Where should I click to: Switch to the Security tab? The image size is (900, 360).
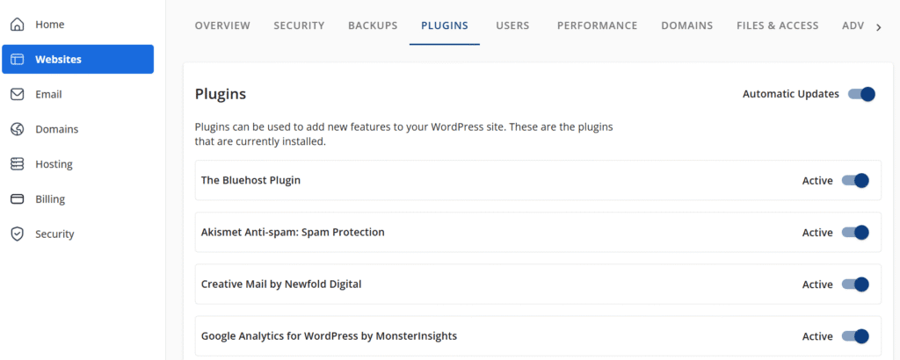click(299, 25)
